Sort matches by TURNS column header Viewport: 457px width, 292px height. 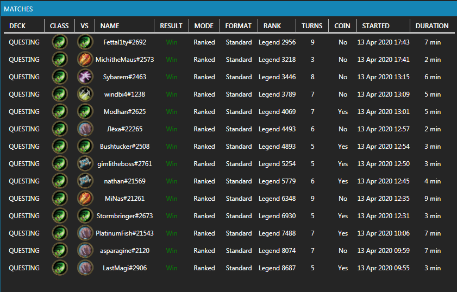click(312, 26)
